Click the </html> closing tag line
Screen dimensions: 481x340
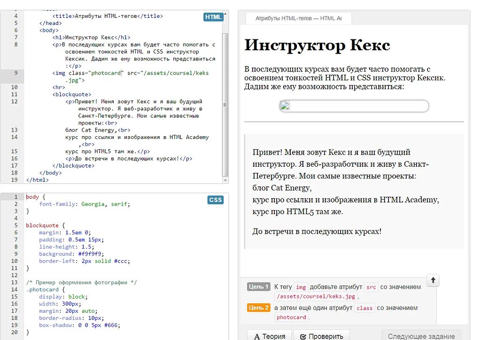38,180
